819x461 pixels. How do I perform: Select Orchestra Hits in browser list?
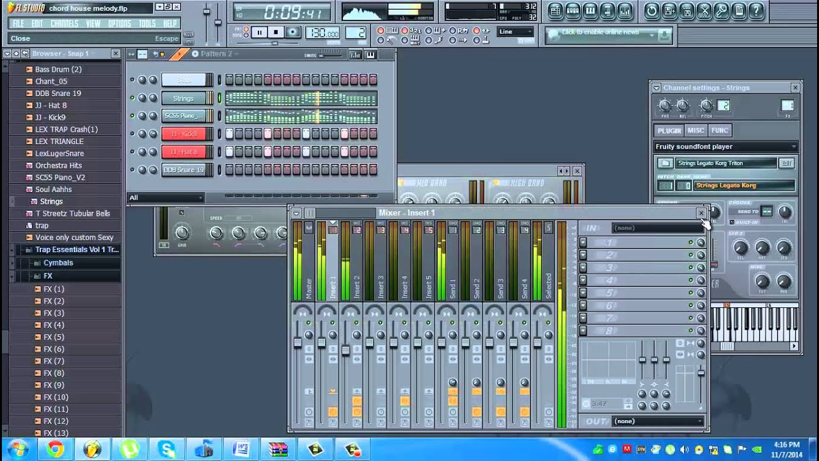coord(58,166)
